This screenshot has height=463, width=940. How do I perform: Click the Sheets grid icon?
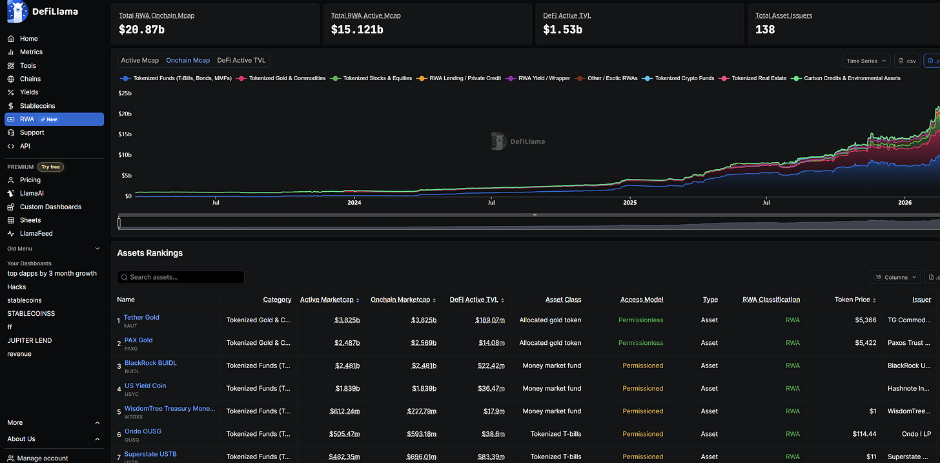point(11,220)
